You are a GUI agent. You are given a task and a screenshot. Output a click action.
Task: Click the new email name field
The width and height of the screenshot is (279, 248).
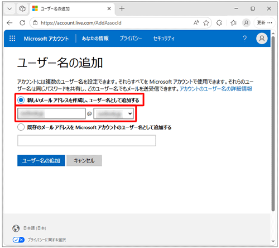point(51,113)
